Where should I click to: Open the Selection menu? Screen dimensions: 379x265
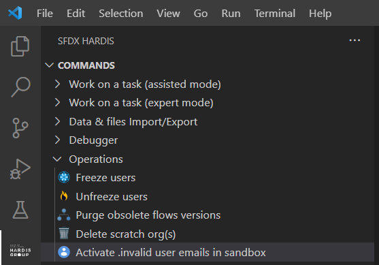coord(121,14)
